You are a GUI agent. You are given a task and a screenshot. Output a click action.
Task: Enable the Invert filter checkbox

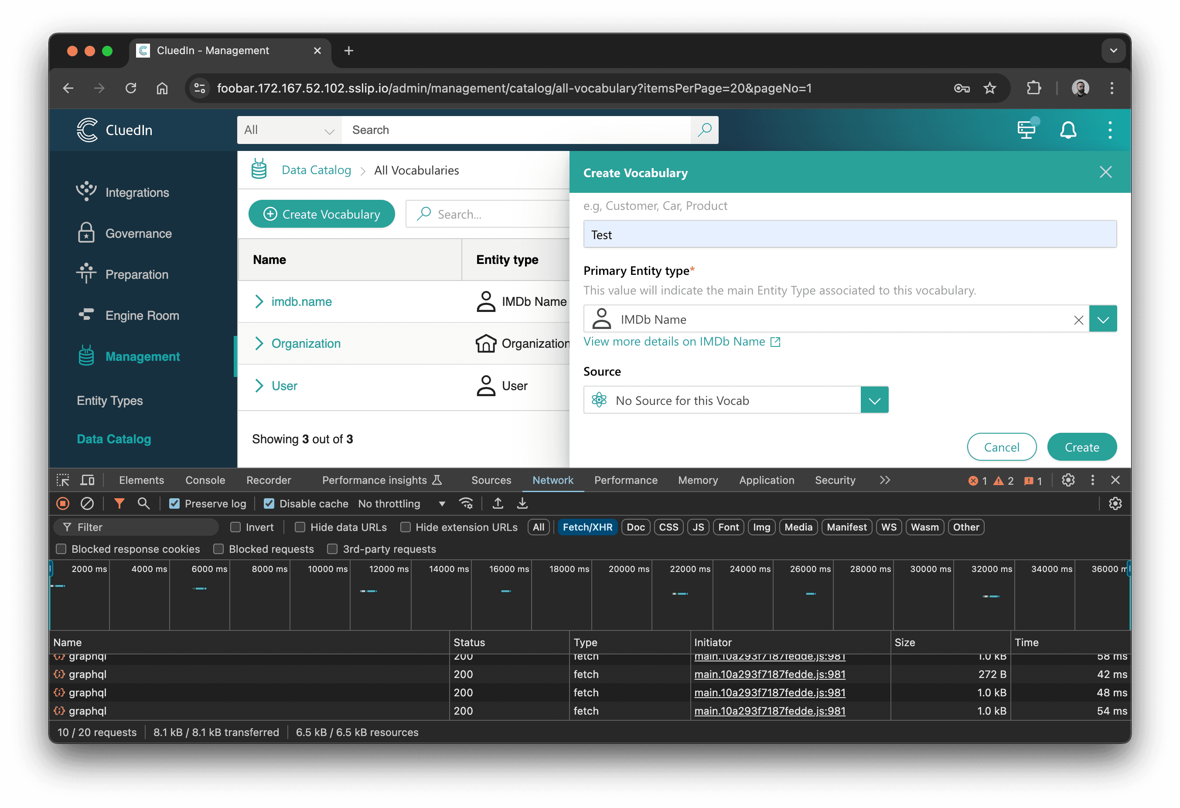[235, 527]
